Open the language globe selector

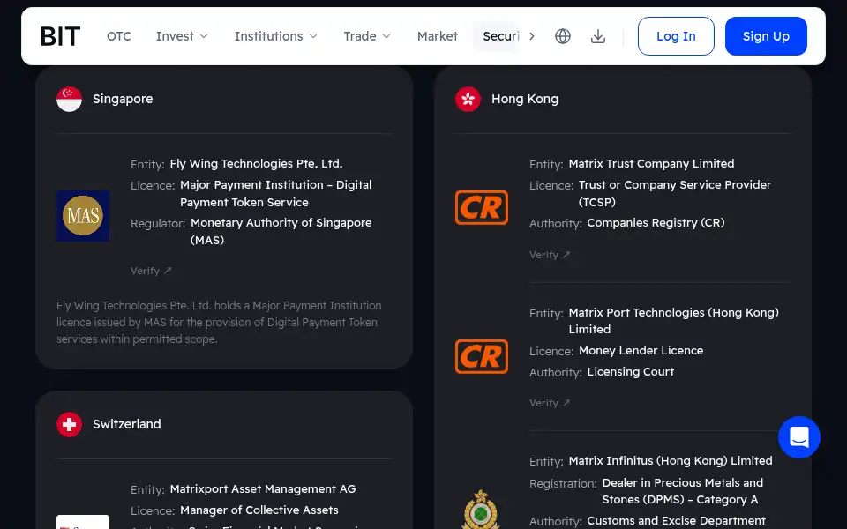pos(563,36)
